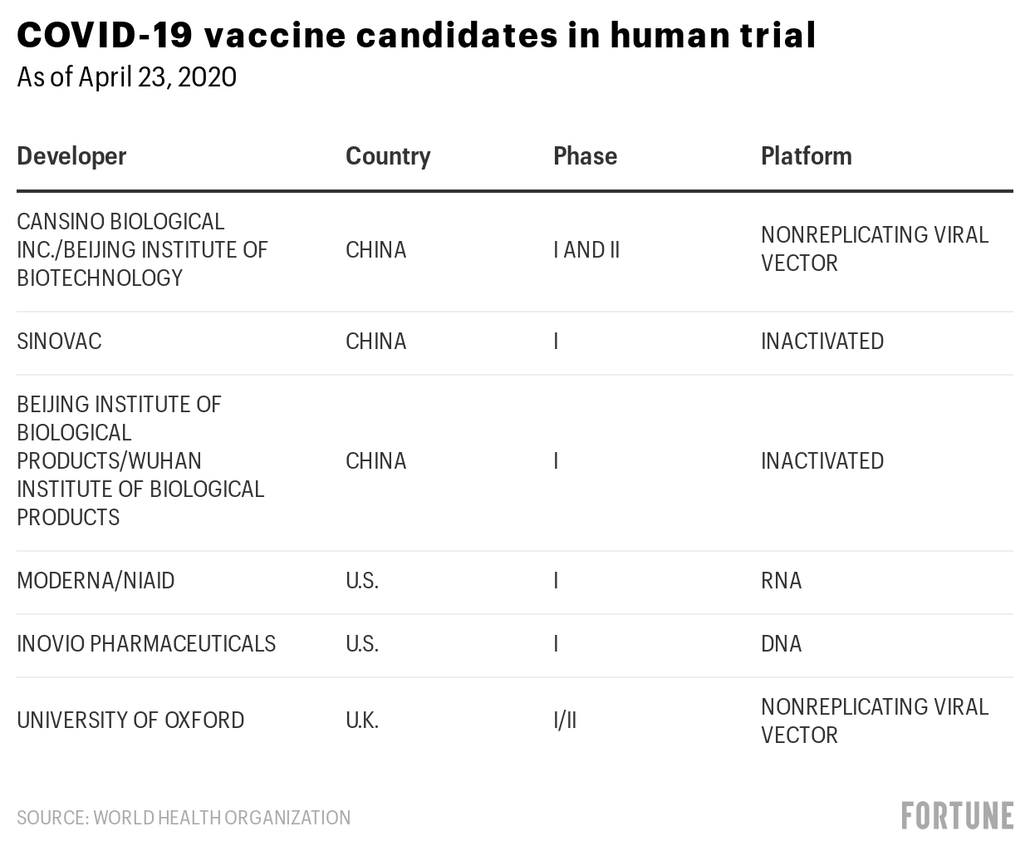Click the FORTUNE logo
Viewport: 1030px width, 851px height.
pos(957,815)
